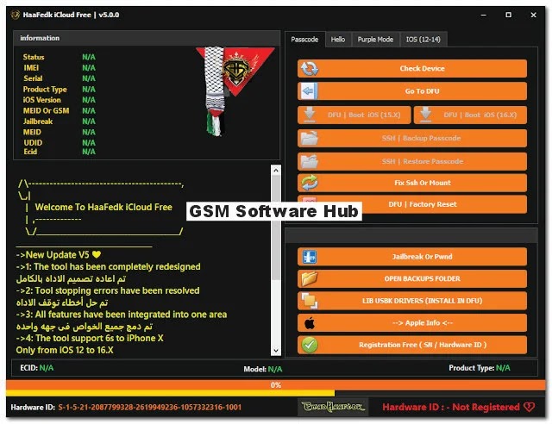Click the Go To DFU button
This screenshot has width=552, height=424.
tap(412, 91)
